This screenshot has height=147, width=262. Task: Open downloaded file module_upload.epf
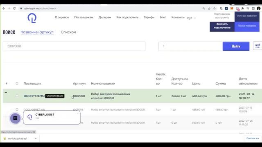pyautogui.click(x=17, y=138)
